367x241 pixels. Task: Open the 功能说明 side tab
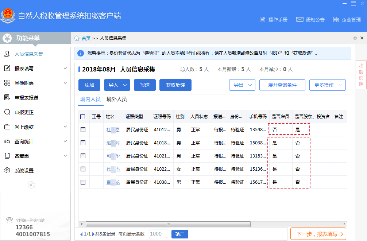(x=361, y=75)
